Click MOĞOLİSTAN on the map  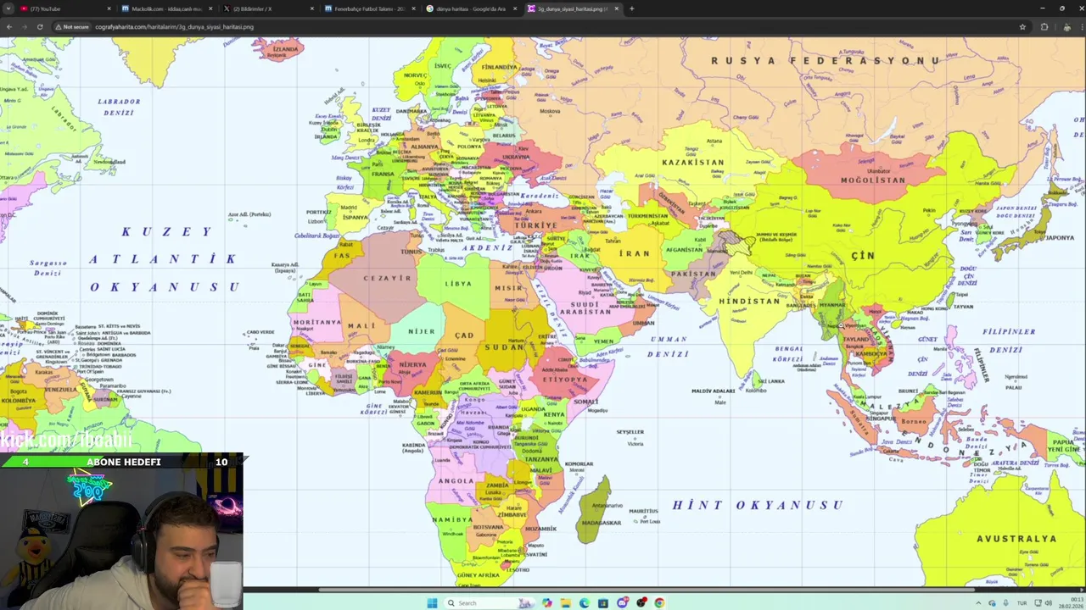(x=874, y=180)
